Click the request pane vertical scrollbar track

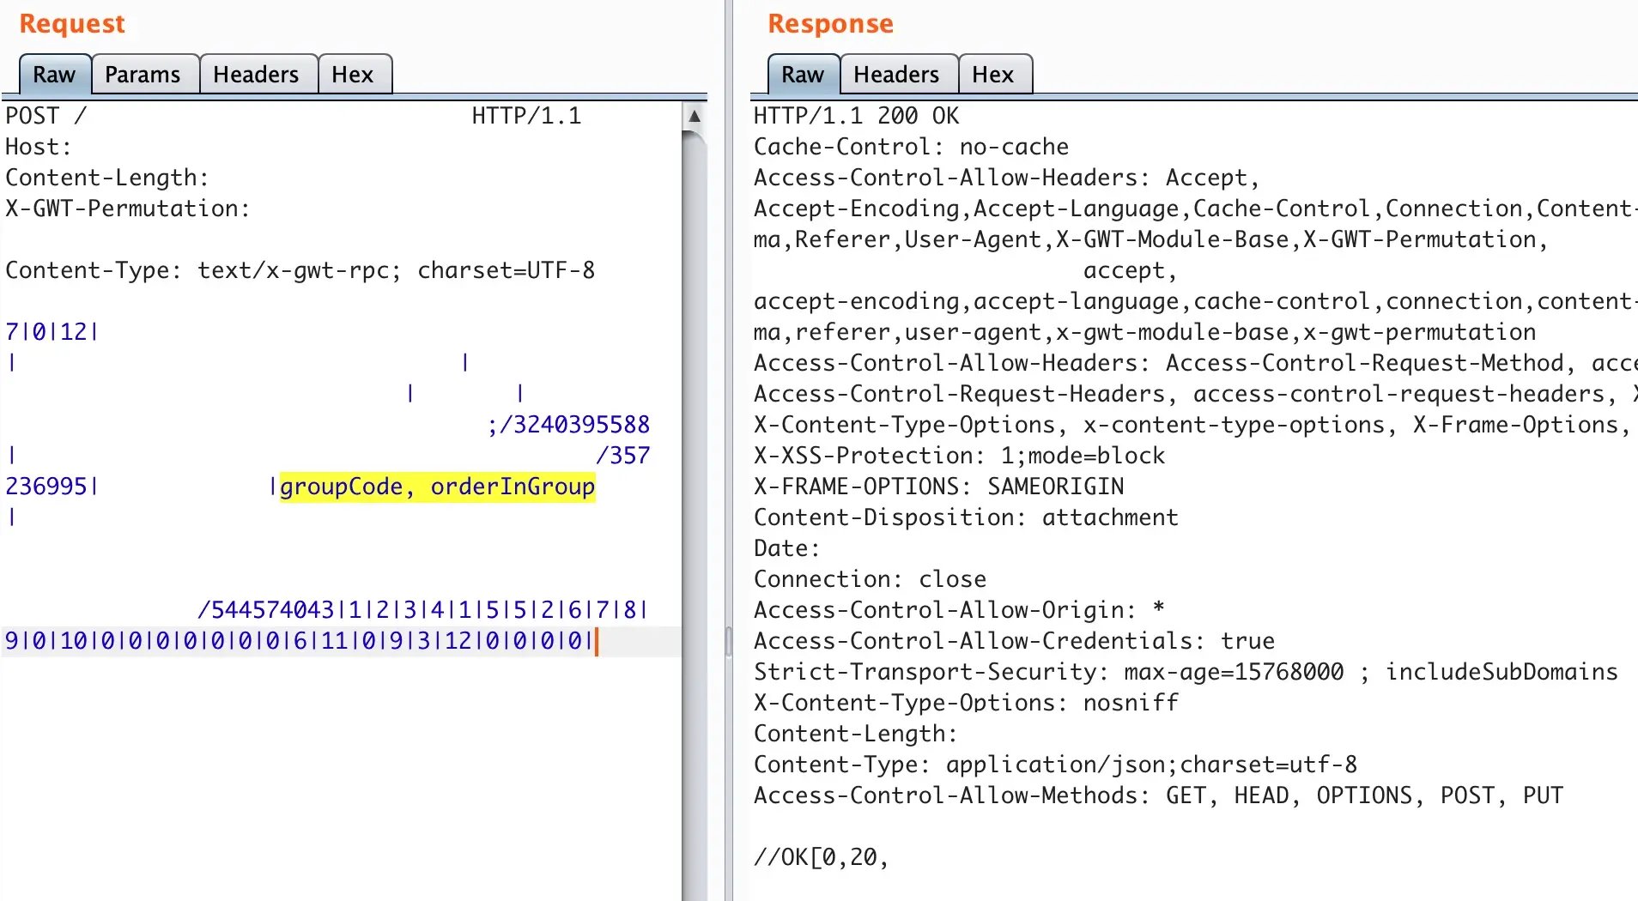(x=695, y=515)
